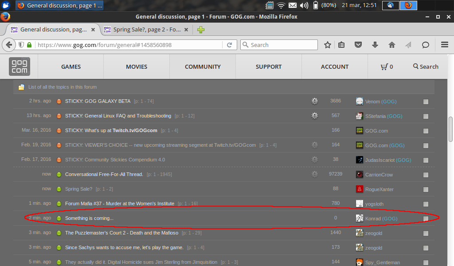Open the COMMUNITY navigation menu

pos(203,66)
